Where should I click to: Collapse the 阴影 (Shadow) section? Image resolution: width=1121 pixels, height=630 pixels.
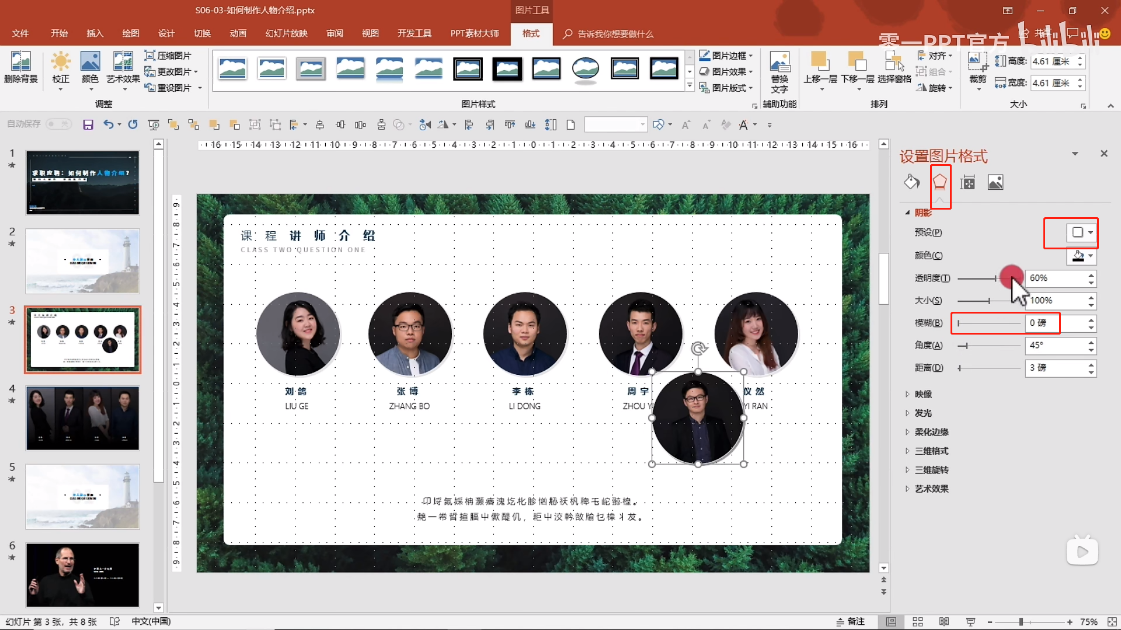click(907, 213)
